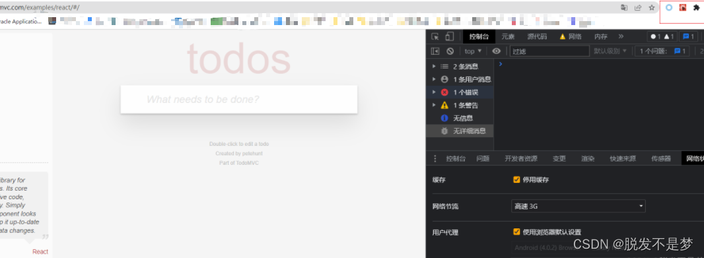Image resolution: width=704 pixels, height=258 pixels.
Task: Open the 控制台 drawer tab
Action: (456, 158)
